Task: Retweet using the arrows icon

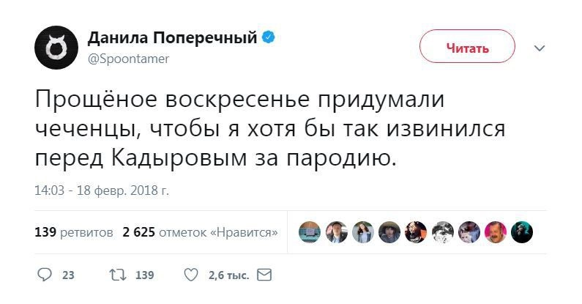Action: tap(116, 275)
